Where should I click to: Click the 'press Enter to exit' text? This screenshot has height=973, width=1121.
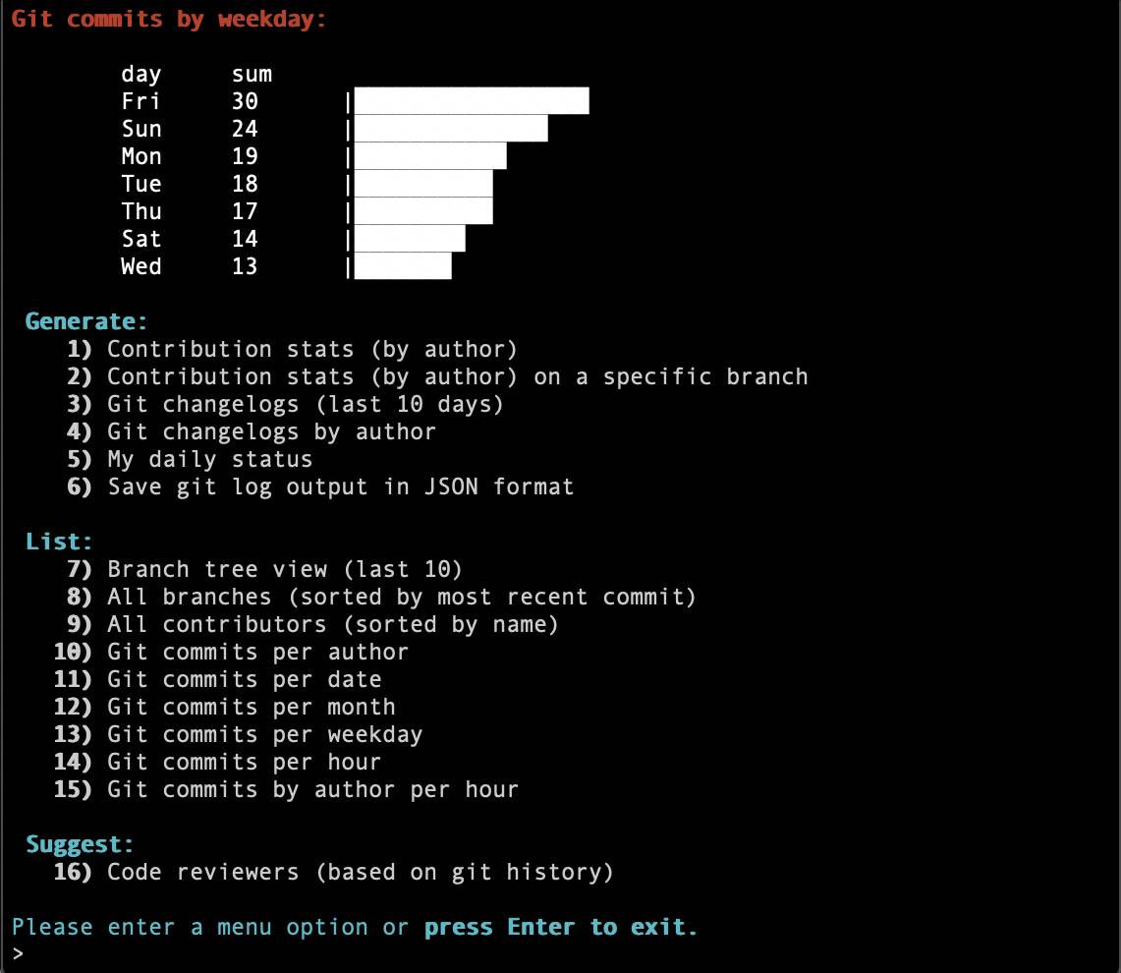click(560, 927)
